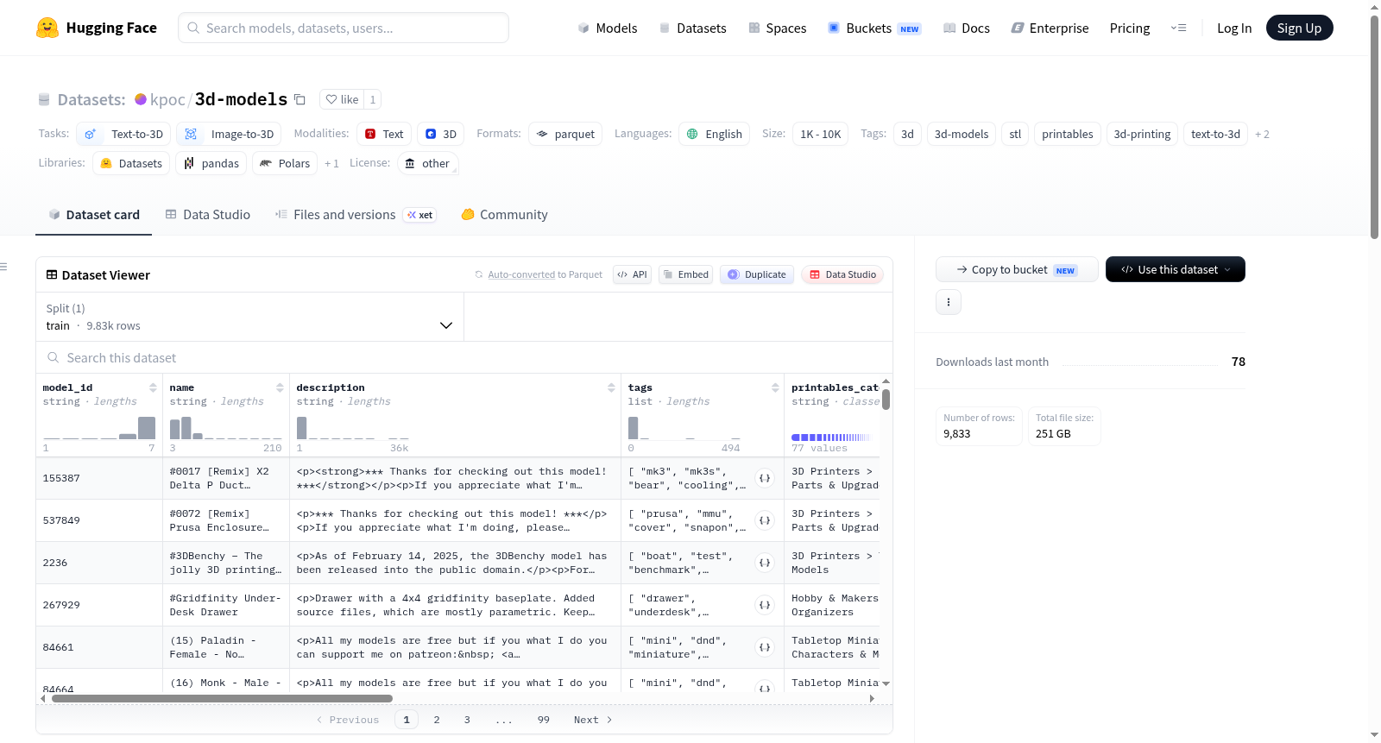The height and width of the screenshot is (743, 1381).
Task: Go to page 2 of results
Action: pos(437,720)
